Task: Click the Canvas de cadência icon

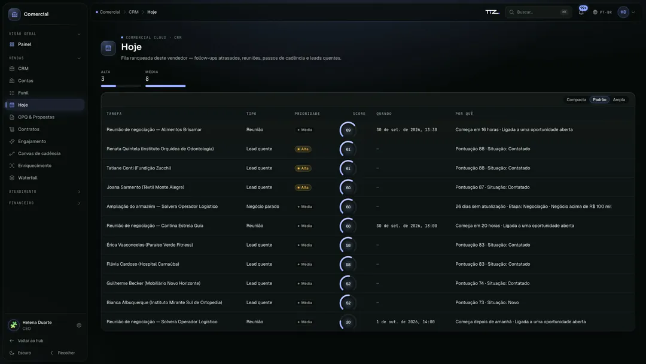Action: coord(12,153)
